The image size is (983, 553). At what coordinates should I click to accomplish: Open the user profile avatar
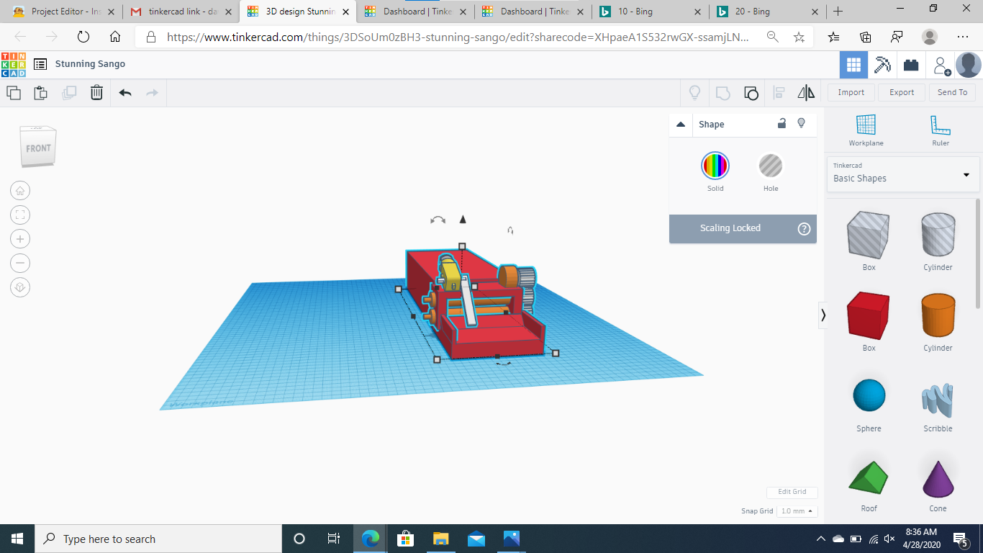click(x=968, y=65)
